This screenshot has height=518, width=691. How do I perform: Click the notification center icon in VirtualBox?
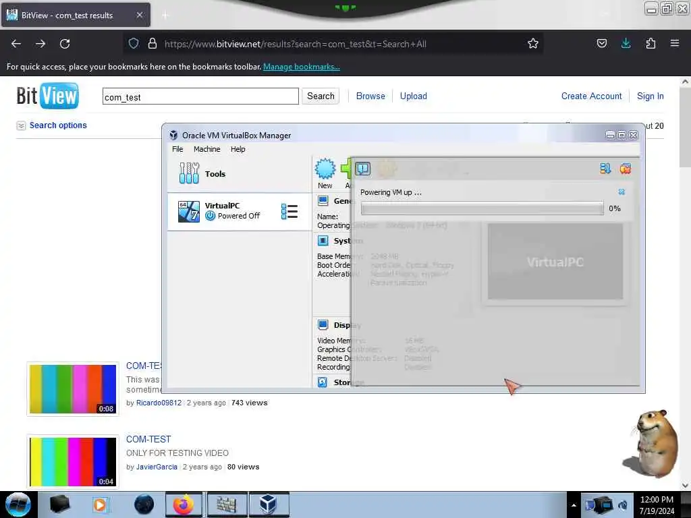[x=362, y=169]
